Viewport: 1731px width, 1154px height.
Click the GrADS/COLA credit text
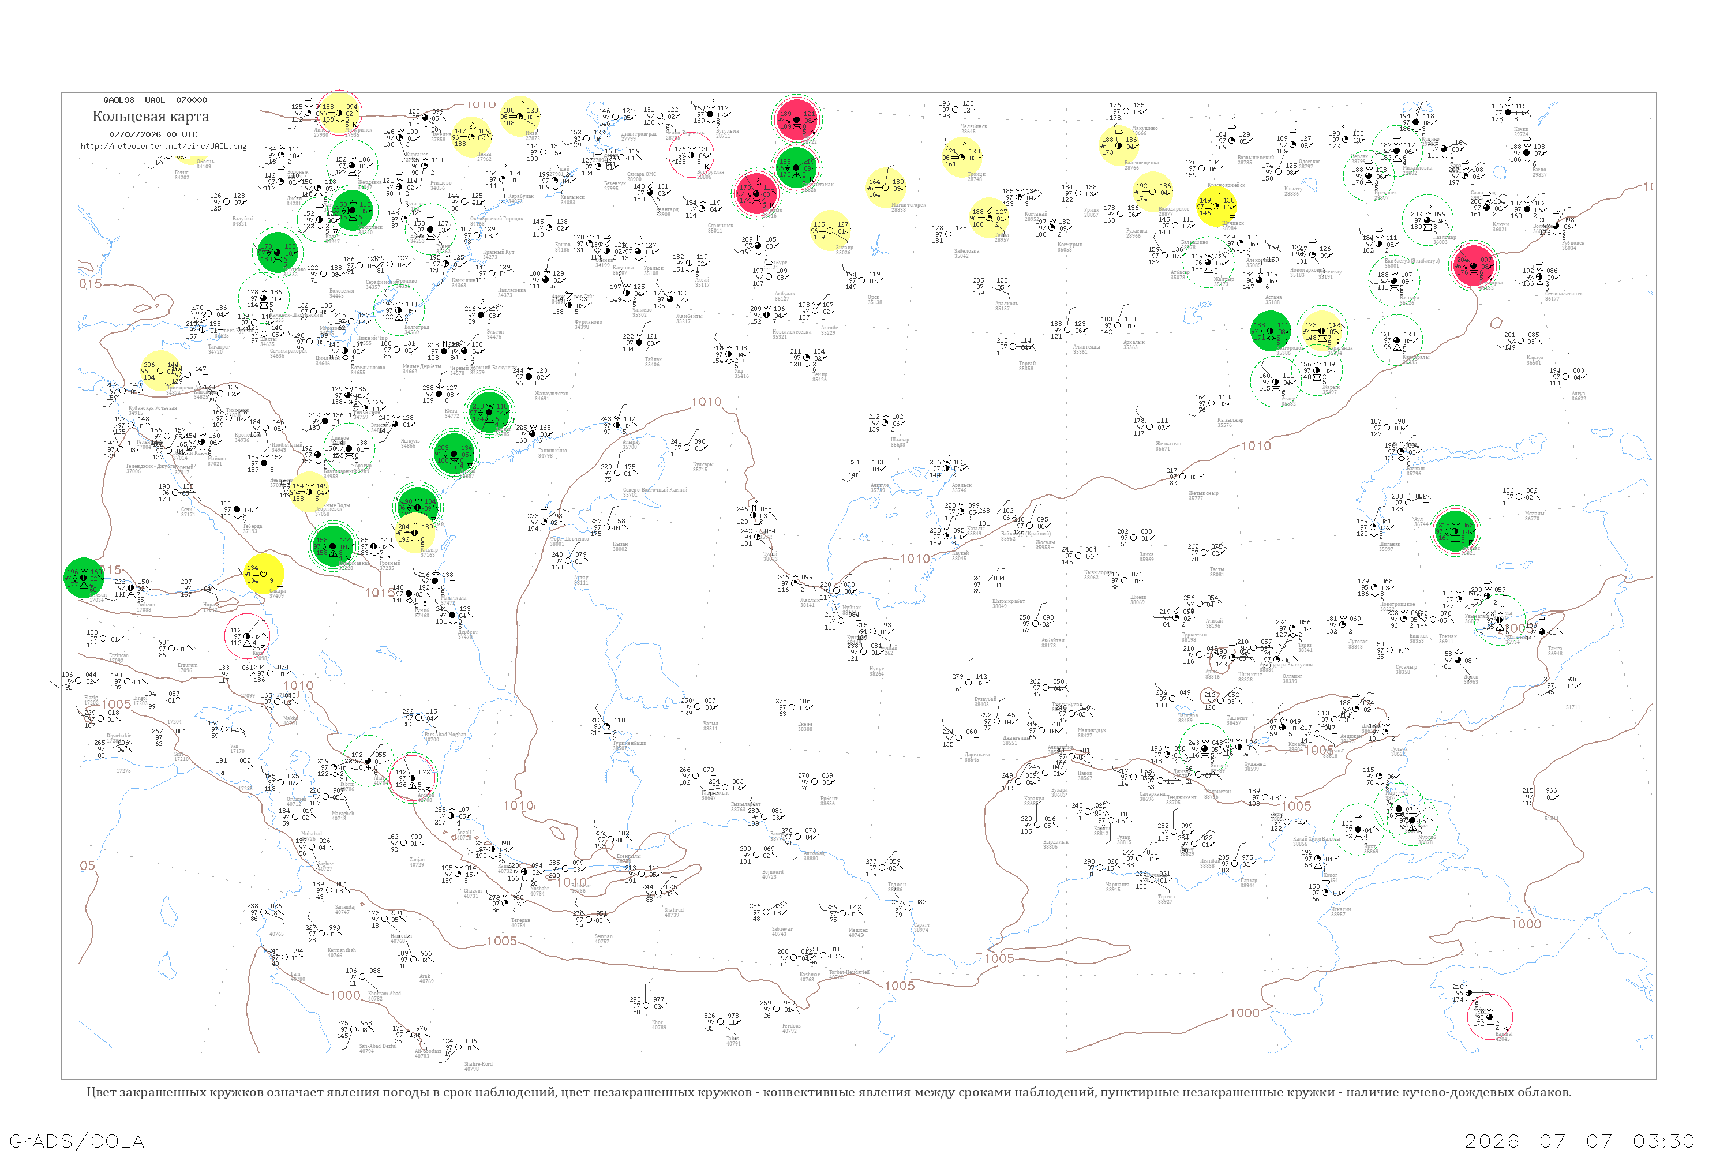(77, 1141)
